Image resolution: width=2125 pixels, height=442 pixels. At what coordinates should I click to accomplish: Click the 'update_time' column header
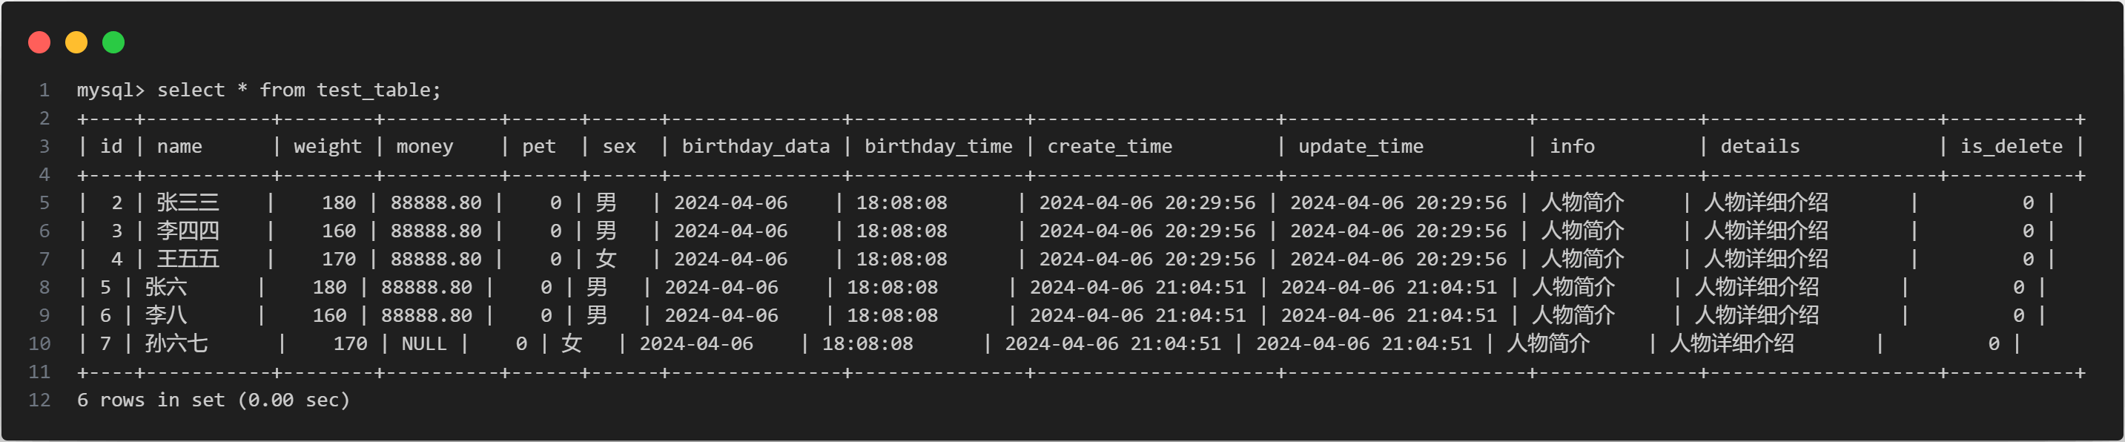click(1361, 147)
